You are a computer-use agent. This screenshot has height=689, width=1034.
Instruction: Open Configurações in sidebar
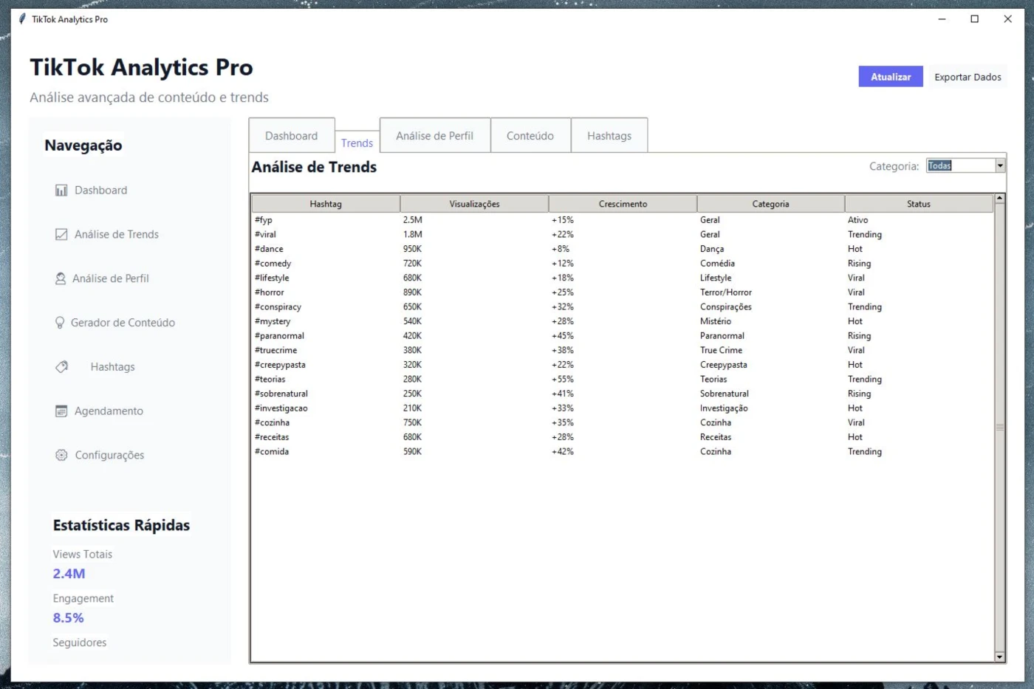click(109, 456)
